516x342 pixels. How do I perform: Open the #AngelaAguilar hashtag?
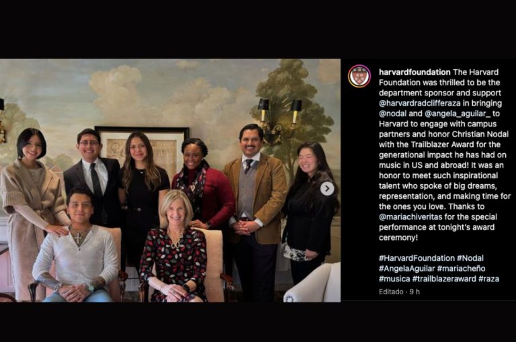point(406,269)
